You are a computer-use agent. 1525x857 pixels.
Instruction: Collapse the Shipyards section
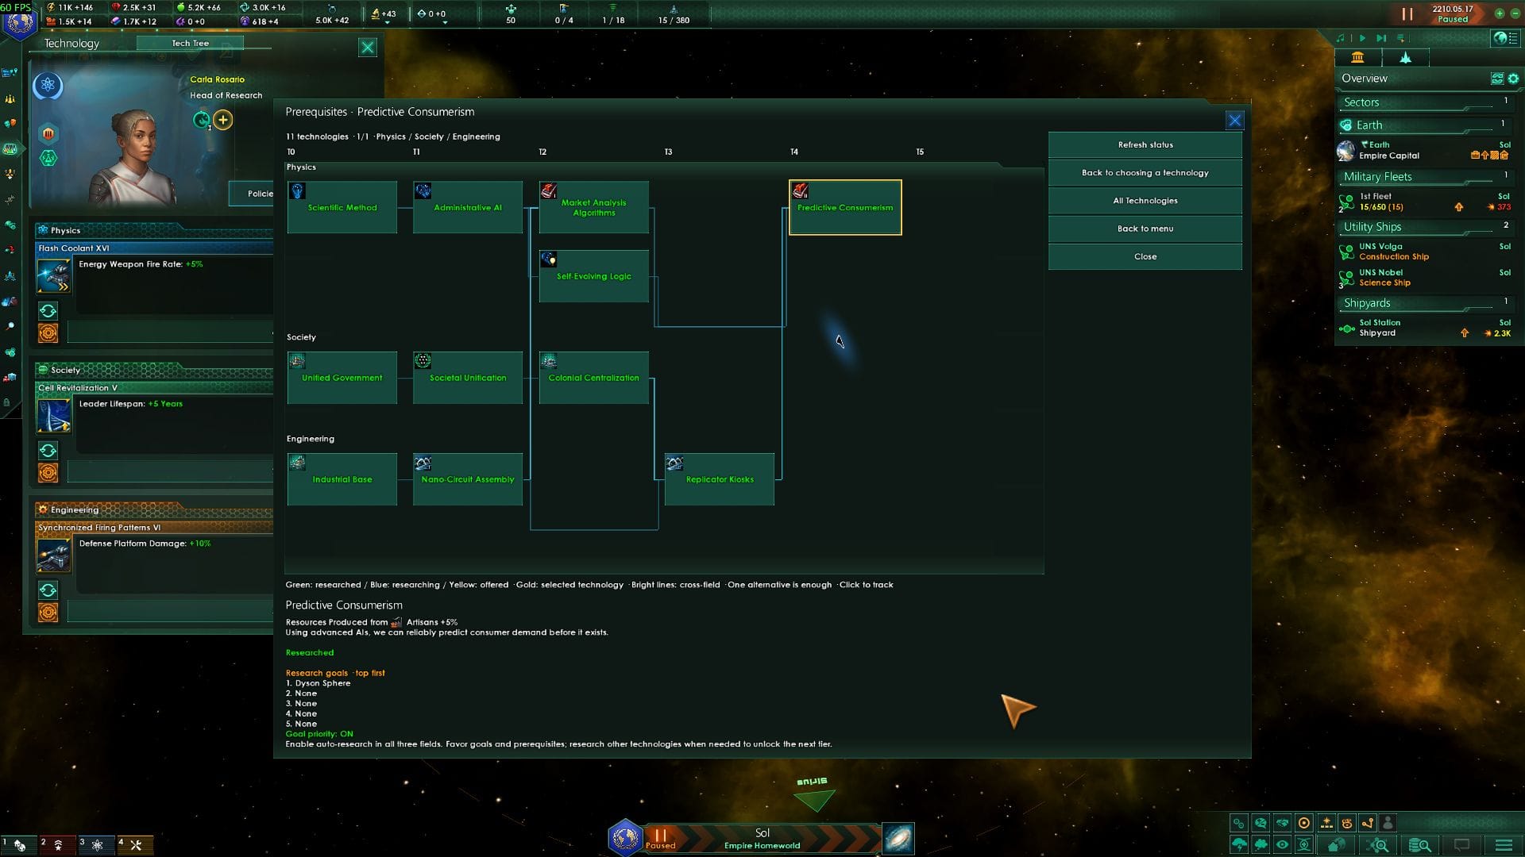1425,303
